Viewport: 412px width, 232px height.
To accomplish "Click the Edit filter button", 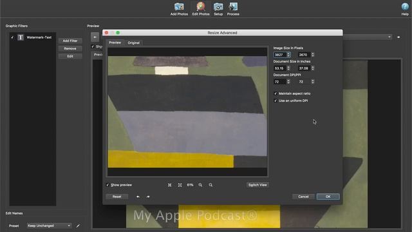I will pos(70,56).
